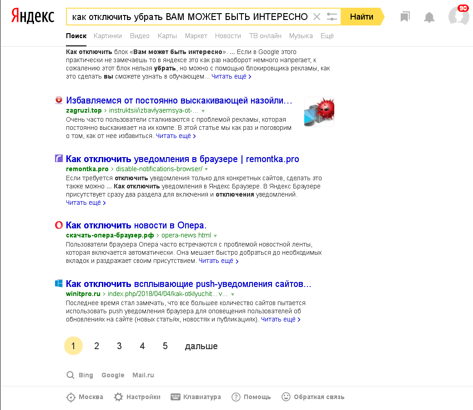Open the user profile avatar

click(x=458, y=16)
